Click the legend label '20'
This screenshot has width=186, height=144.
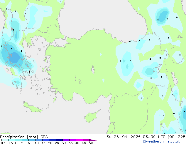click(x=50, y=143)
